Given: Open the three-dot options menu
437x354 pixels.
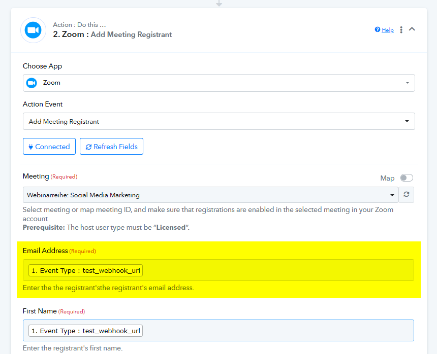Looking at the screenshot, I should 401,30.
